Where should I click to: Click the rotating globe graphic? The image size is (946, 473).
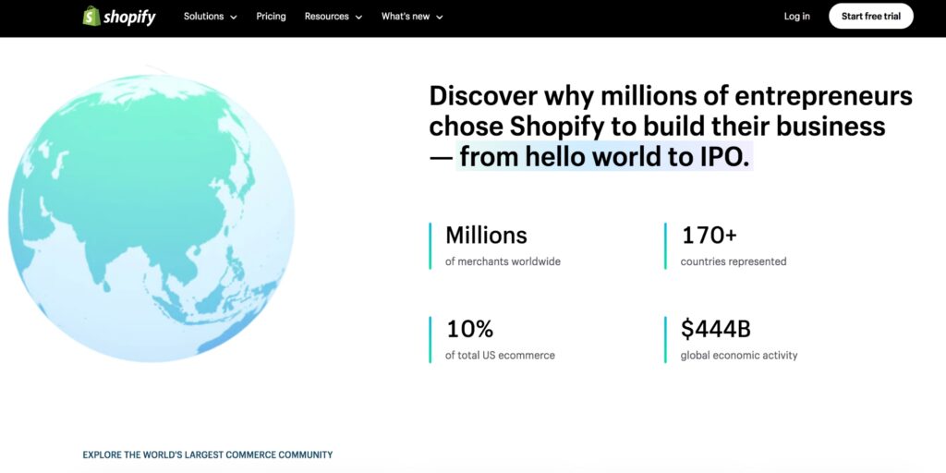click(x=151, y=218)
